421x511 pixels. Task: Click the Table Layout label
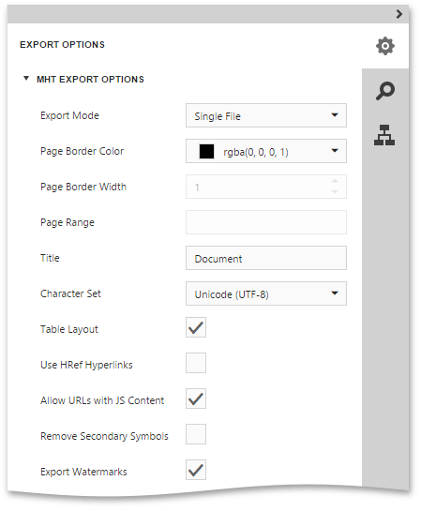pyautogui.click(x=69, y=329)
